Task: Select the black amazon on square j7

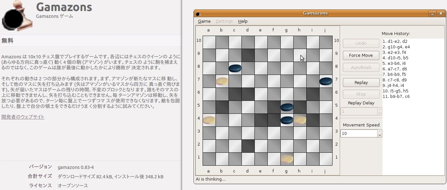Action: point(326,81)
